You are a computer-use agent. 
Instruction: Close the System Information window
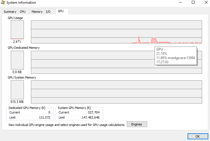(206, 2)
